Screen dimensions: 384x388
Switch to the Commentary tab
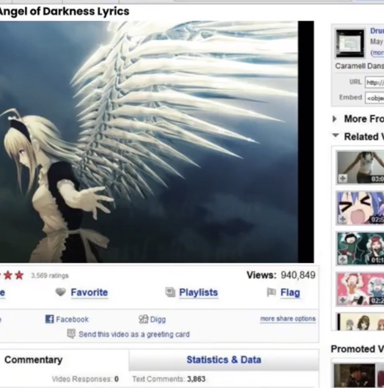(33, 360)
